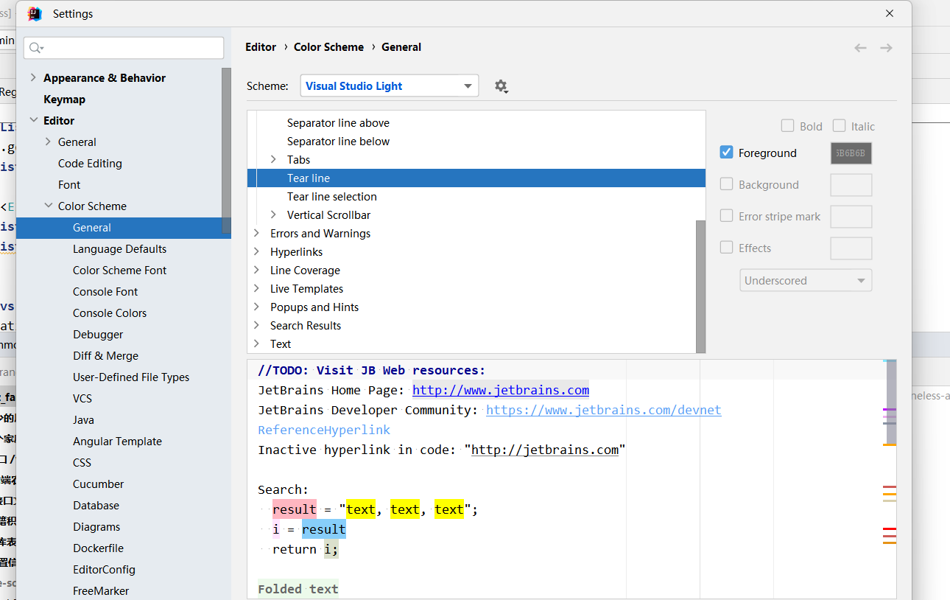
Task: Collapse the Color Scheme node
Action: click(x=48, y=206)
